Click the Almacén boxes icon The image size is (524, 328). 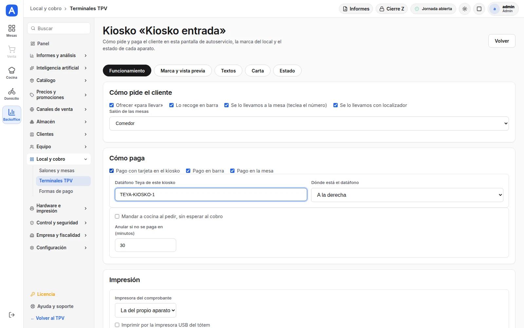[x=32, y=122]
